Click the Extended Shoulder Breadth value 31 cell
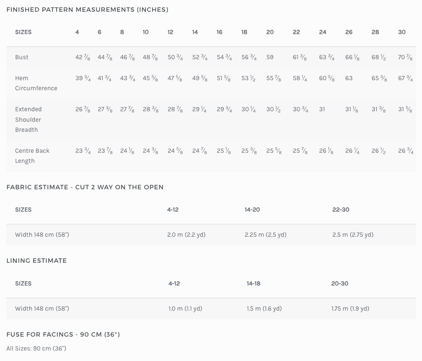This screenshot has width=422, height=361. pos(322,109)
